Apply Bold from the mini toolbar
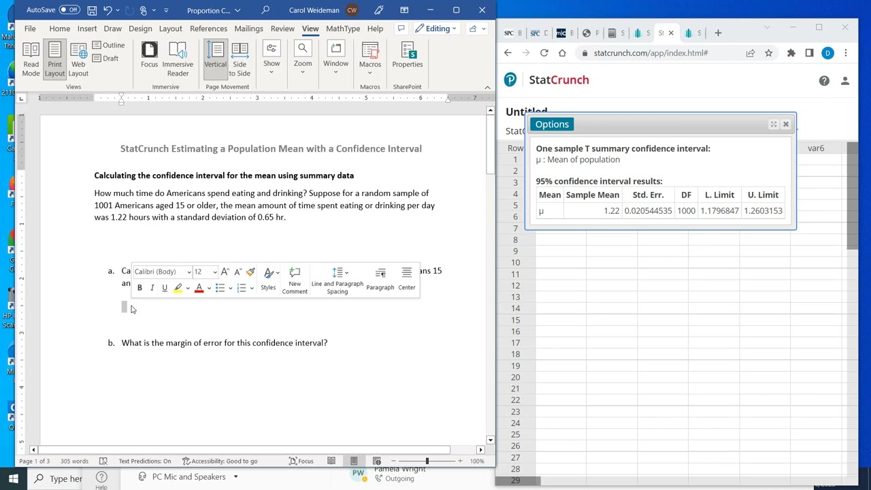 (139, 288)
